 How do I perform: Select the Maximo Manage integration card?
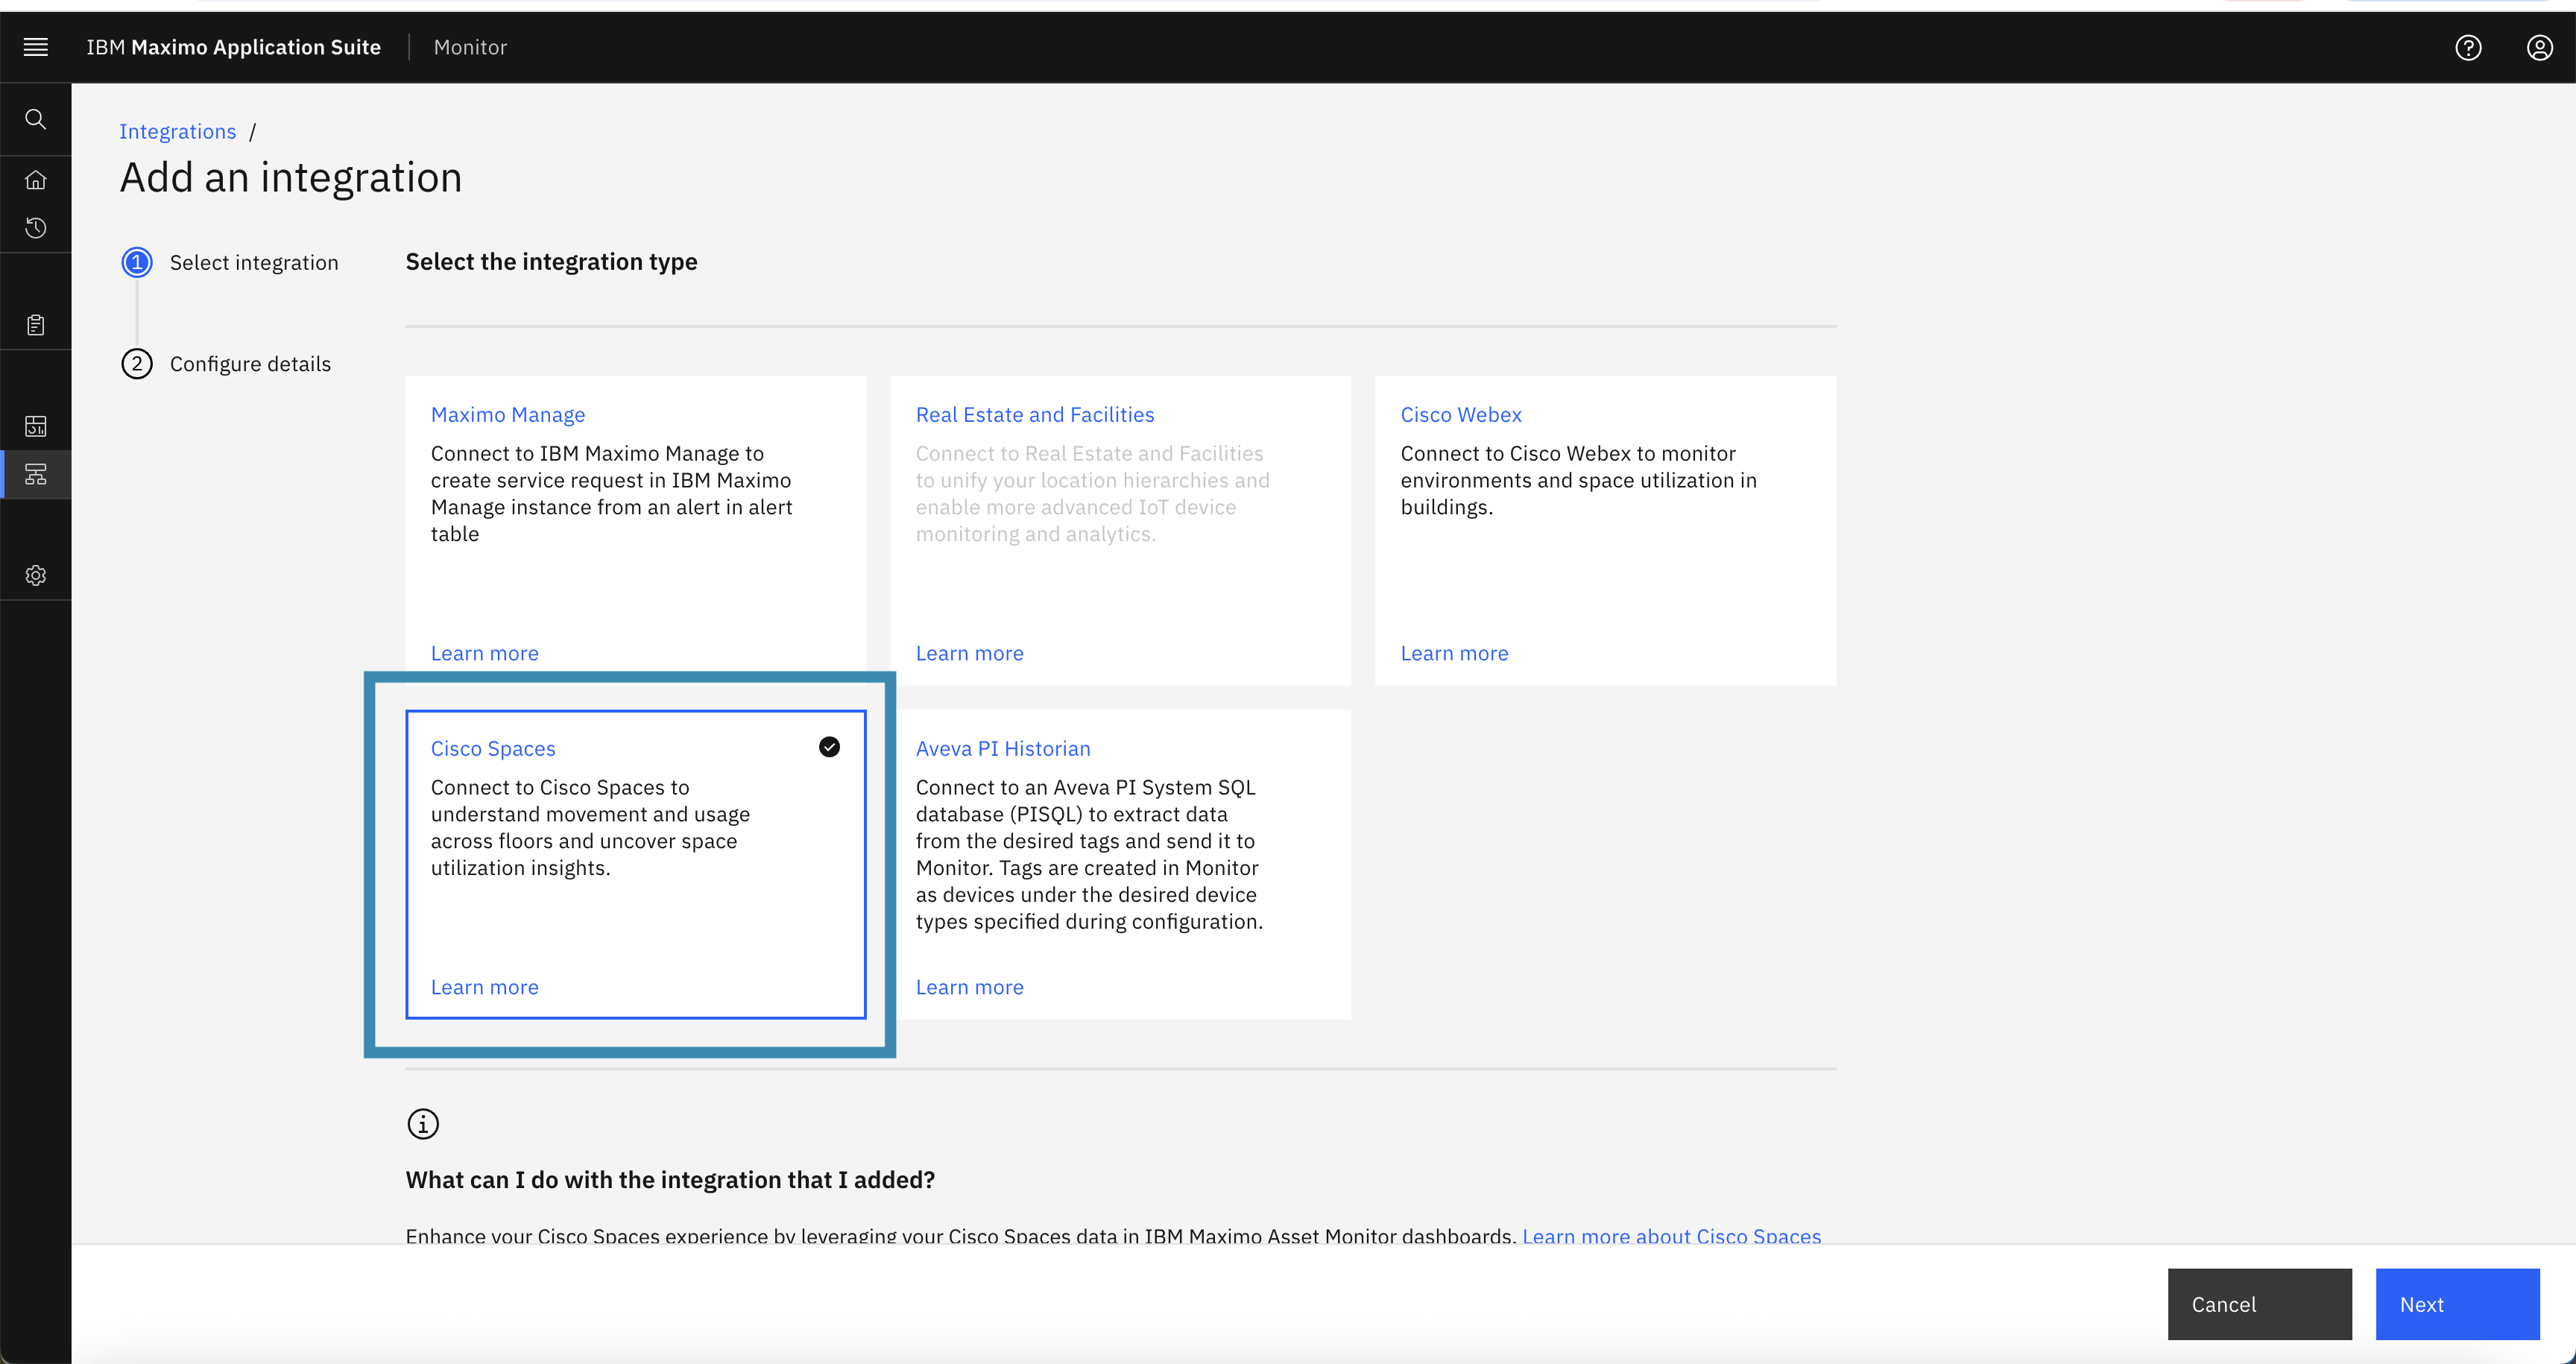pos(636,530)
